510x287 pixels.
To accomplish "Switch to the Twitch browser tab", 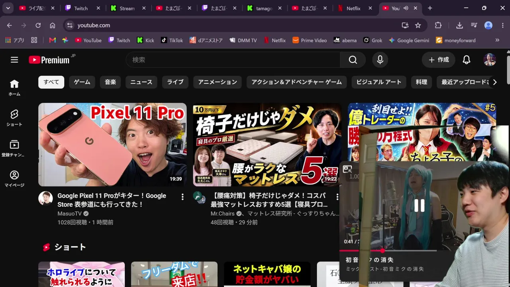I will pyautogui.click(x=80, y=8).
